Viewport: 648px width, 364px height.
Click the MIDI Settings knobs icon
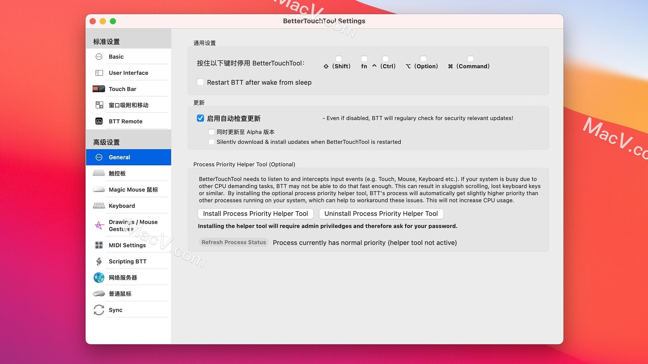coord(99,245)
